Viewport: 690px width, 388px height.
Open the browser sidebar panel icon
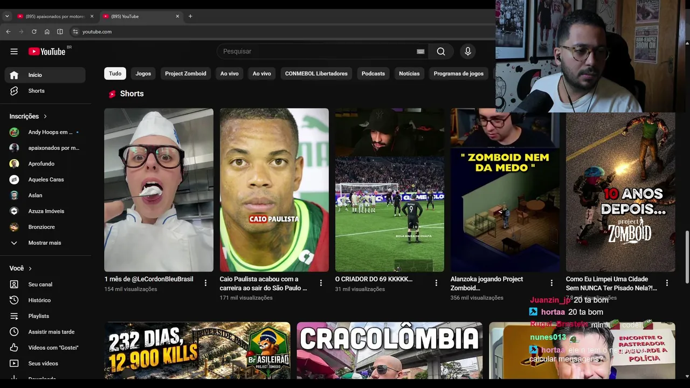(60, 32)
